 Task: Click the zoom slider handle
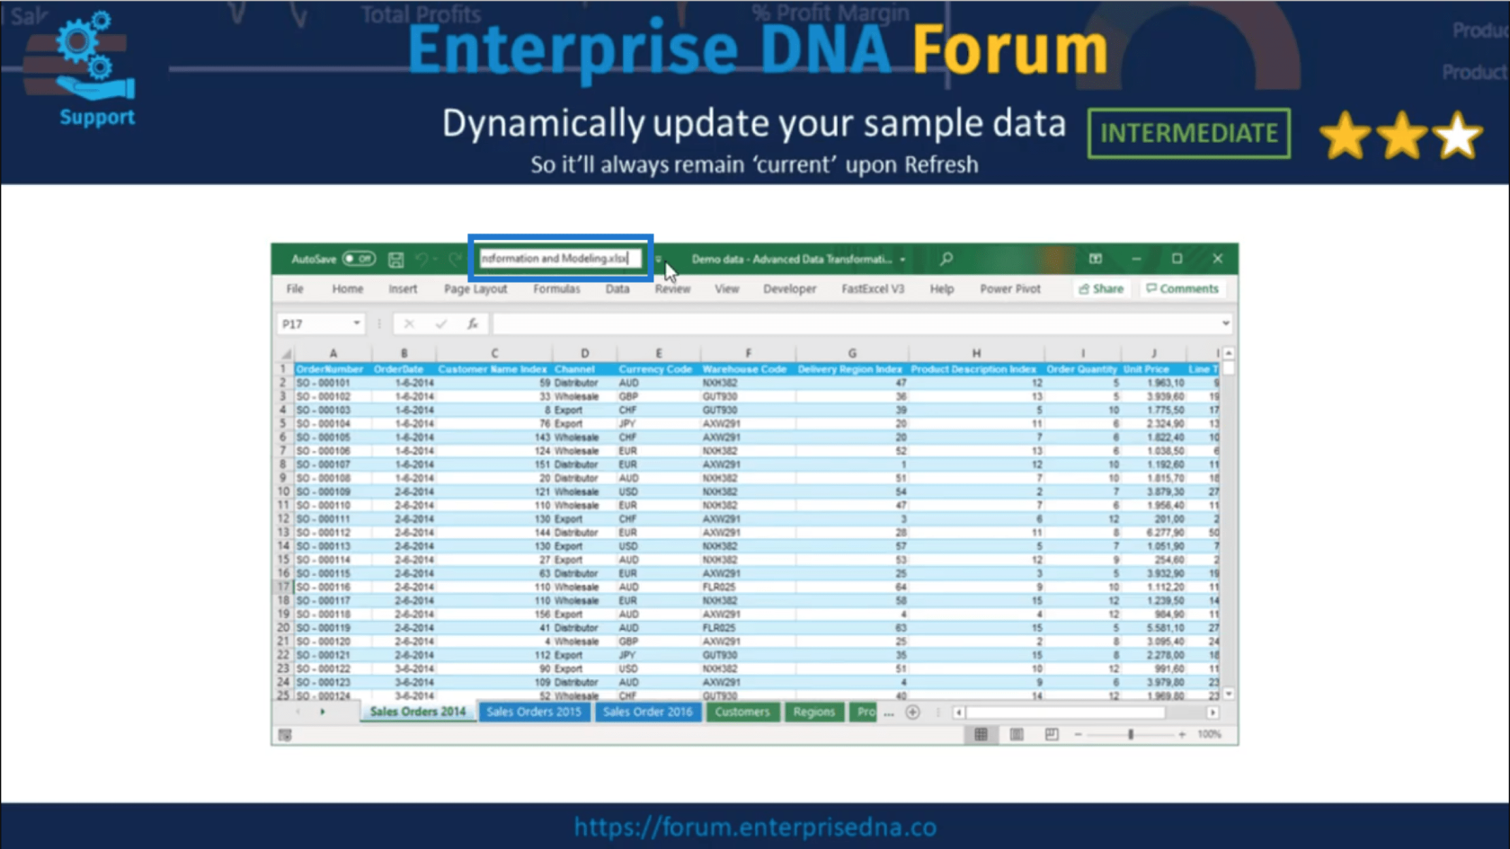click(1131, 735)
